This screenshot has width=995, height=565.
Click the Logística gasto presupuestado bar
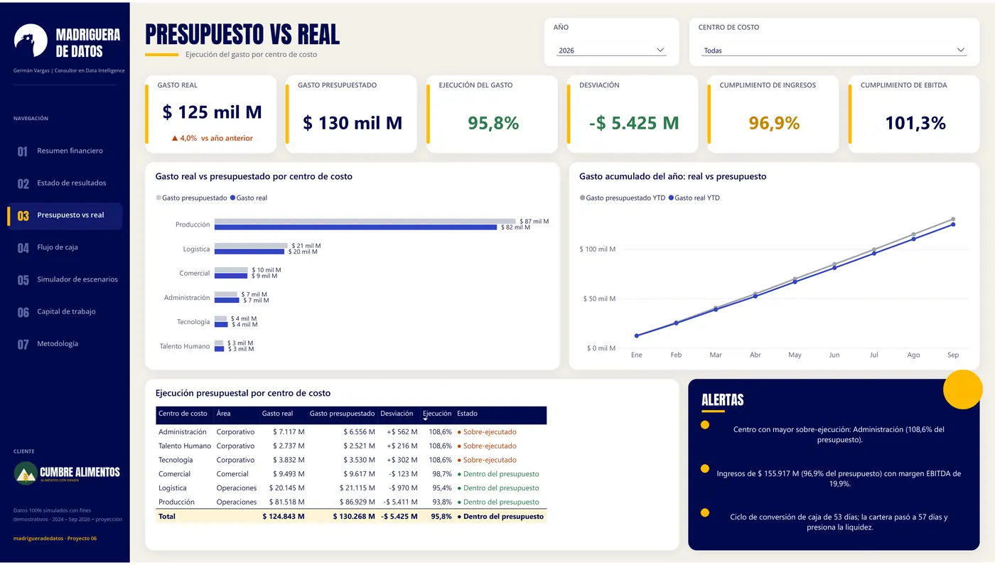pyautogui.click(x=251, y=246)
